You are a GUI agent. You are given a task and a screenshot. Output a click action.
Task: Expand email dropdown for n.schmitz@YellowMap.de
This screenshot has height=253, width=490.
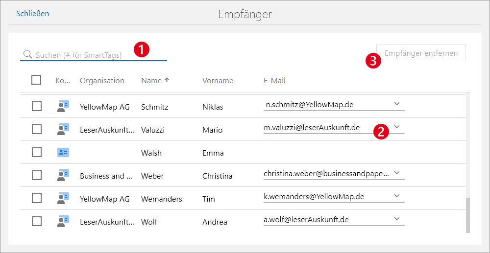[397, 104]
